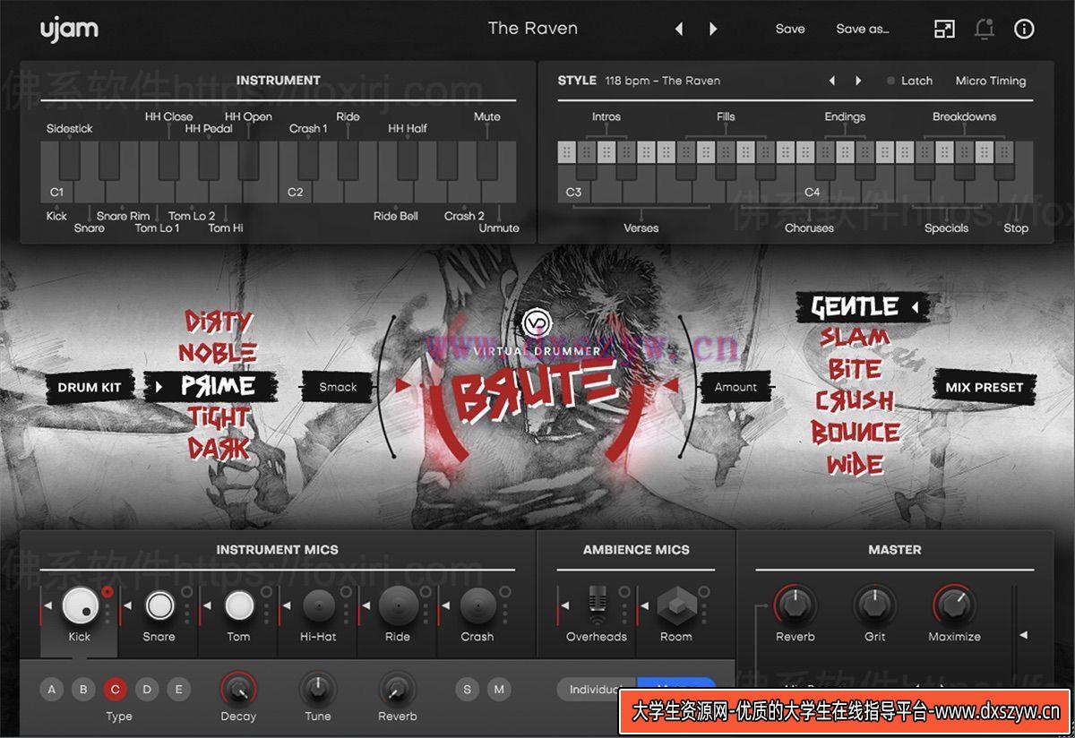1075x738 pixels.
Task: Go to the next style arrow
Action: pyautogui.click(x=858, y=81)
